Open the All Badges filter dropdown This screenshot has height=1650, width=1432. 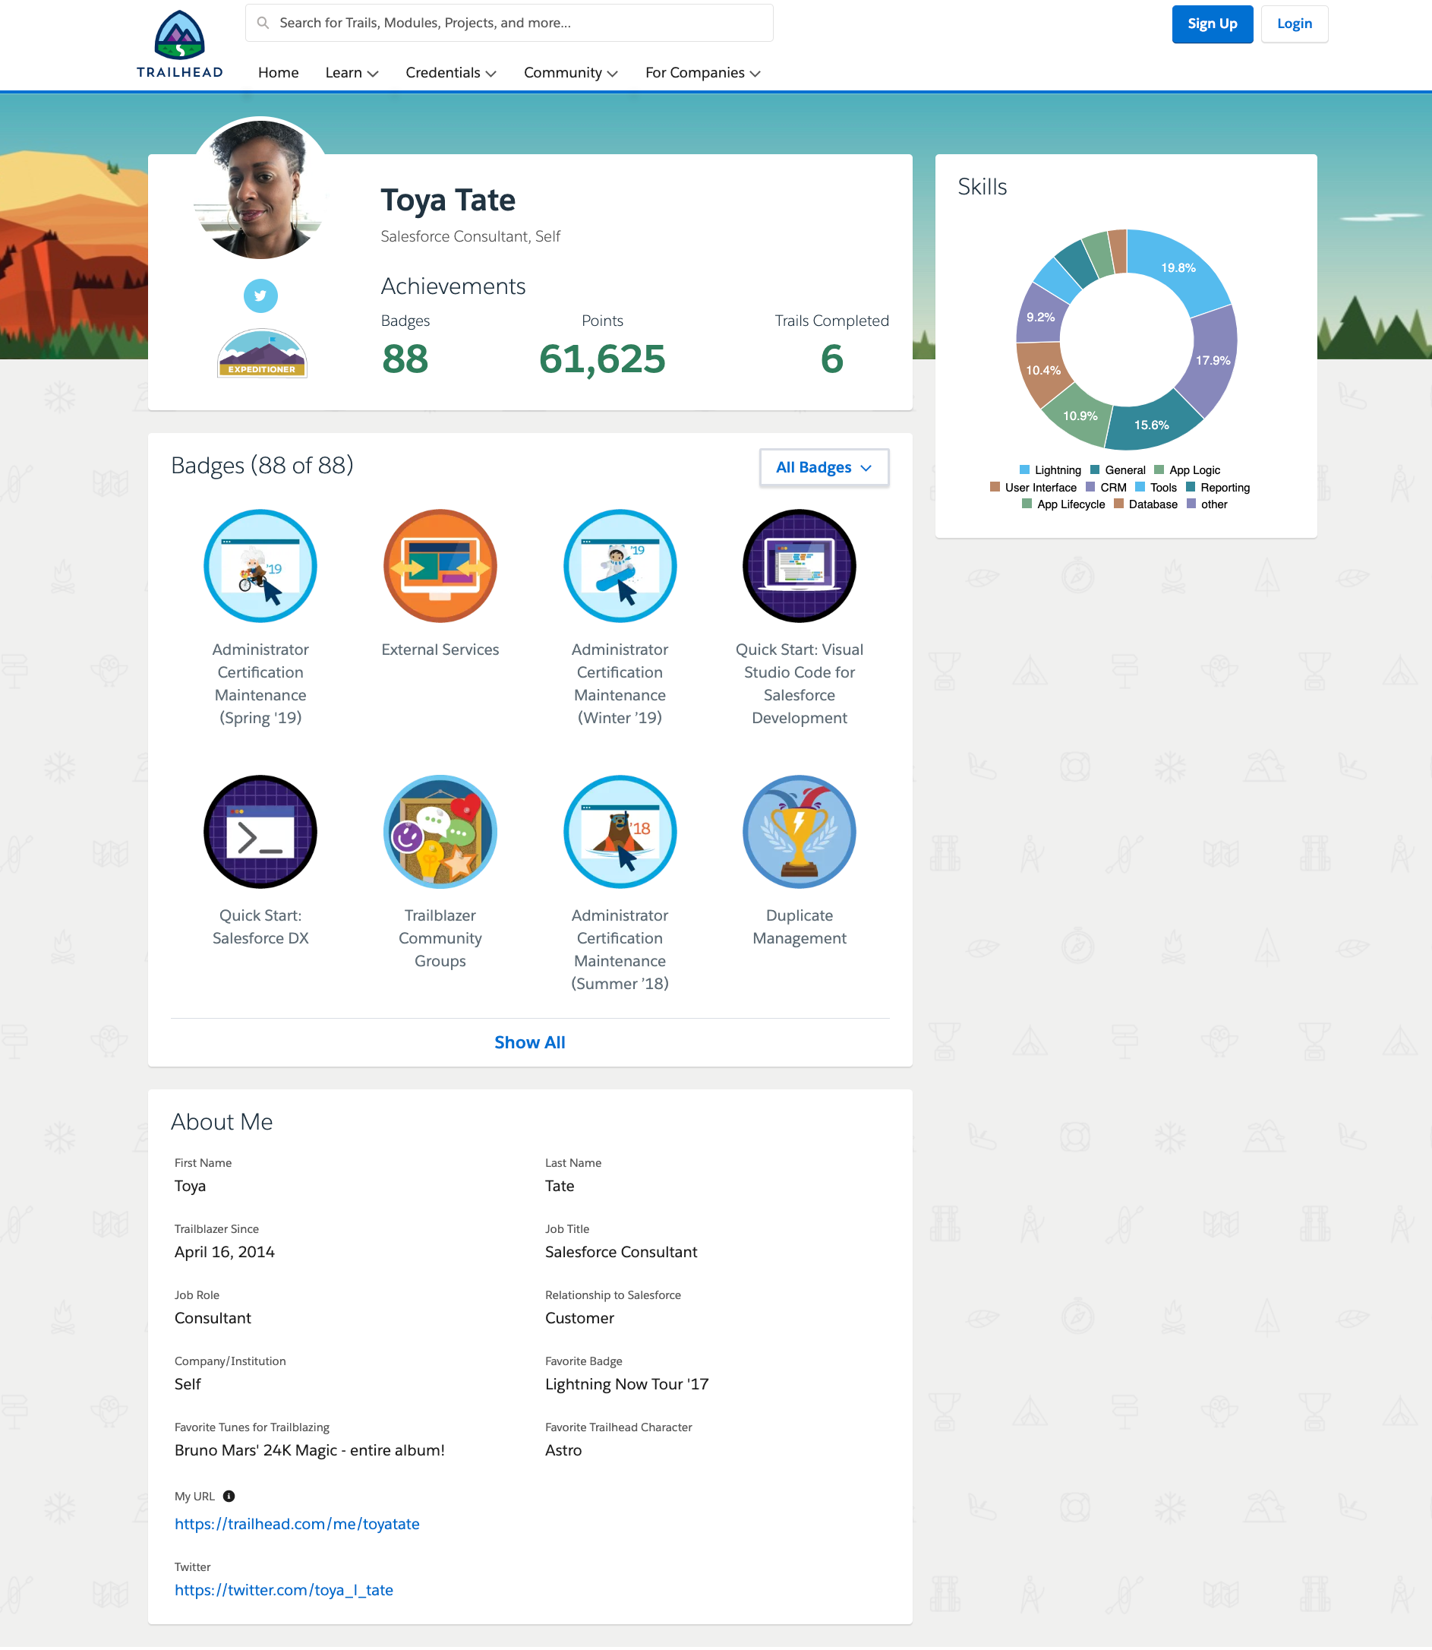(x=824, y=468)
